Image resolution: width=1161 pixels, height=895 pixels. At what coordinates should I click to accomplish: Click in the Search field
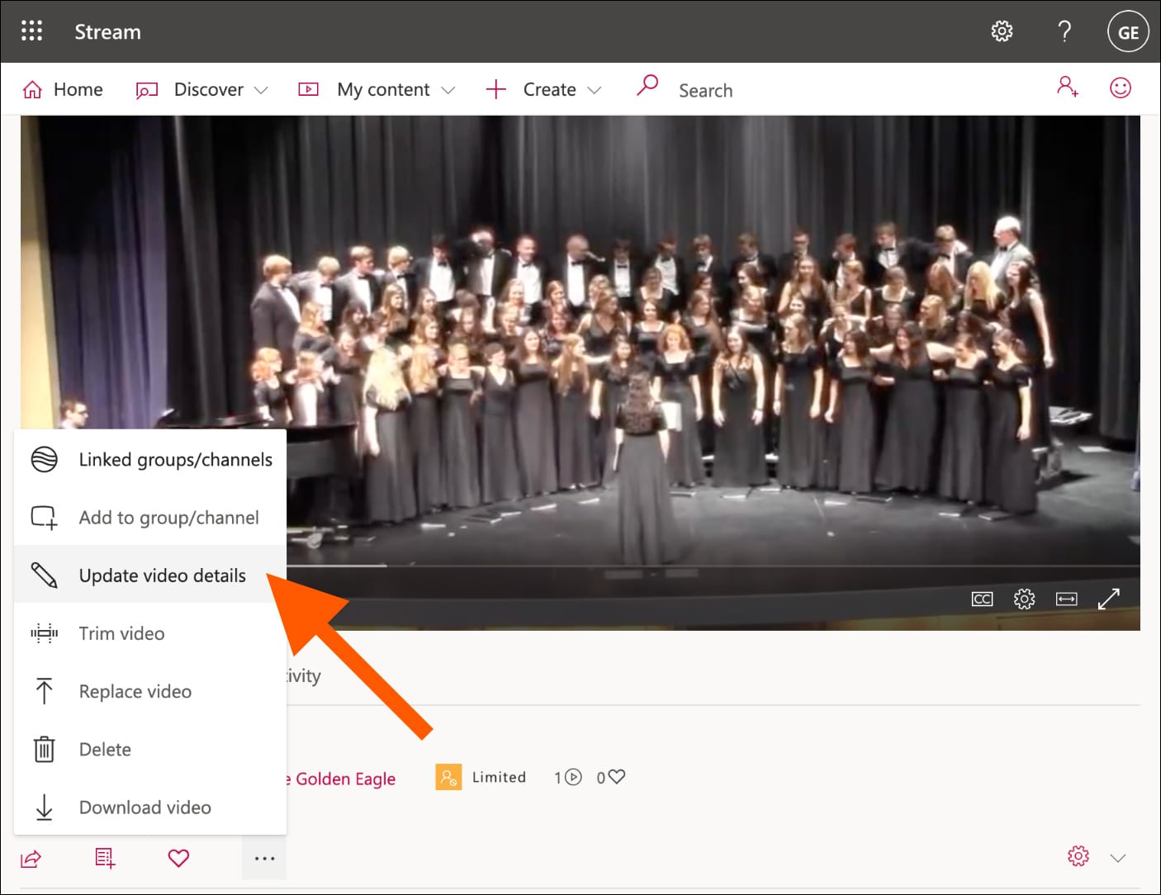[x=706, y=90]
